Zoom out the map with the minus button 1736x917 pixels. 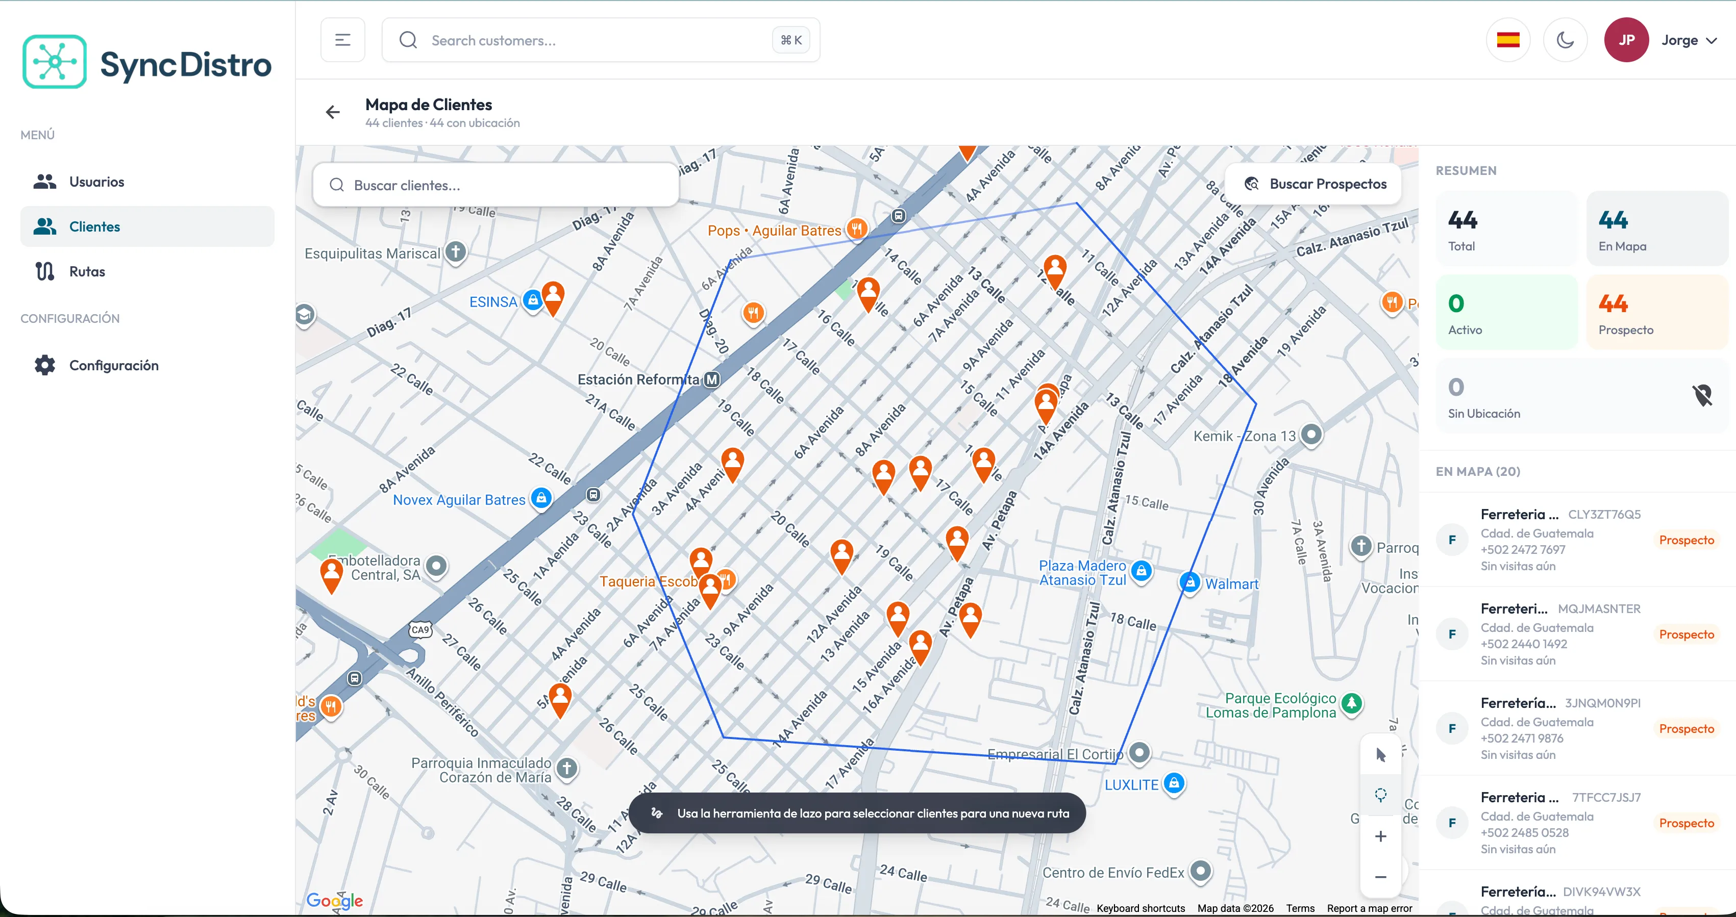click(x=1381, y=877)
